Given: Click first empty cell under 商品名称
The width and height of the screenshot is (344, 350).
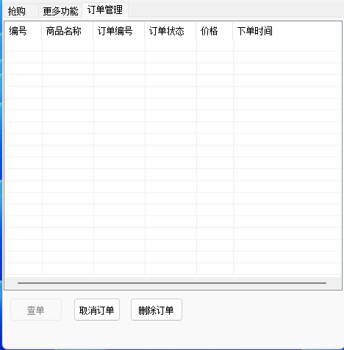Looking at the screenshot, I should pyautogui.click(x=68, y=46).
